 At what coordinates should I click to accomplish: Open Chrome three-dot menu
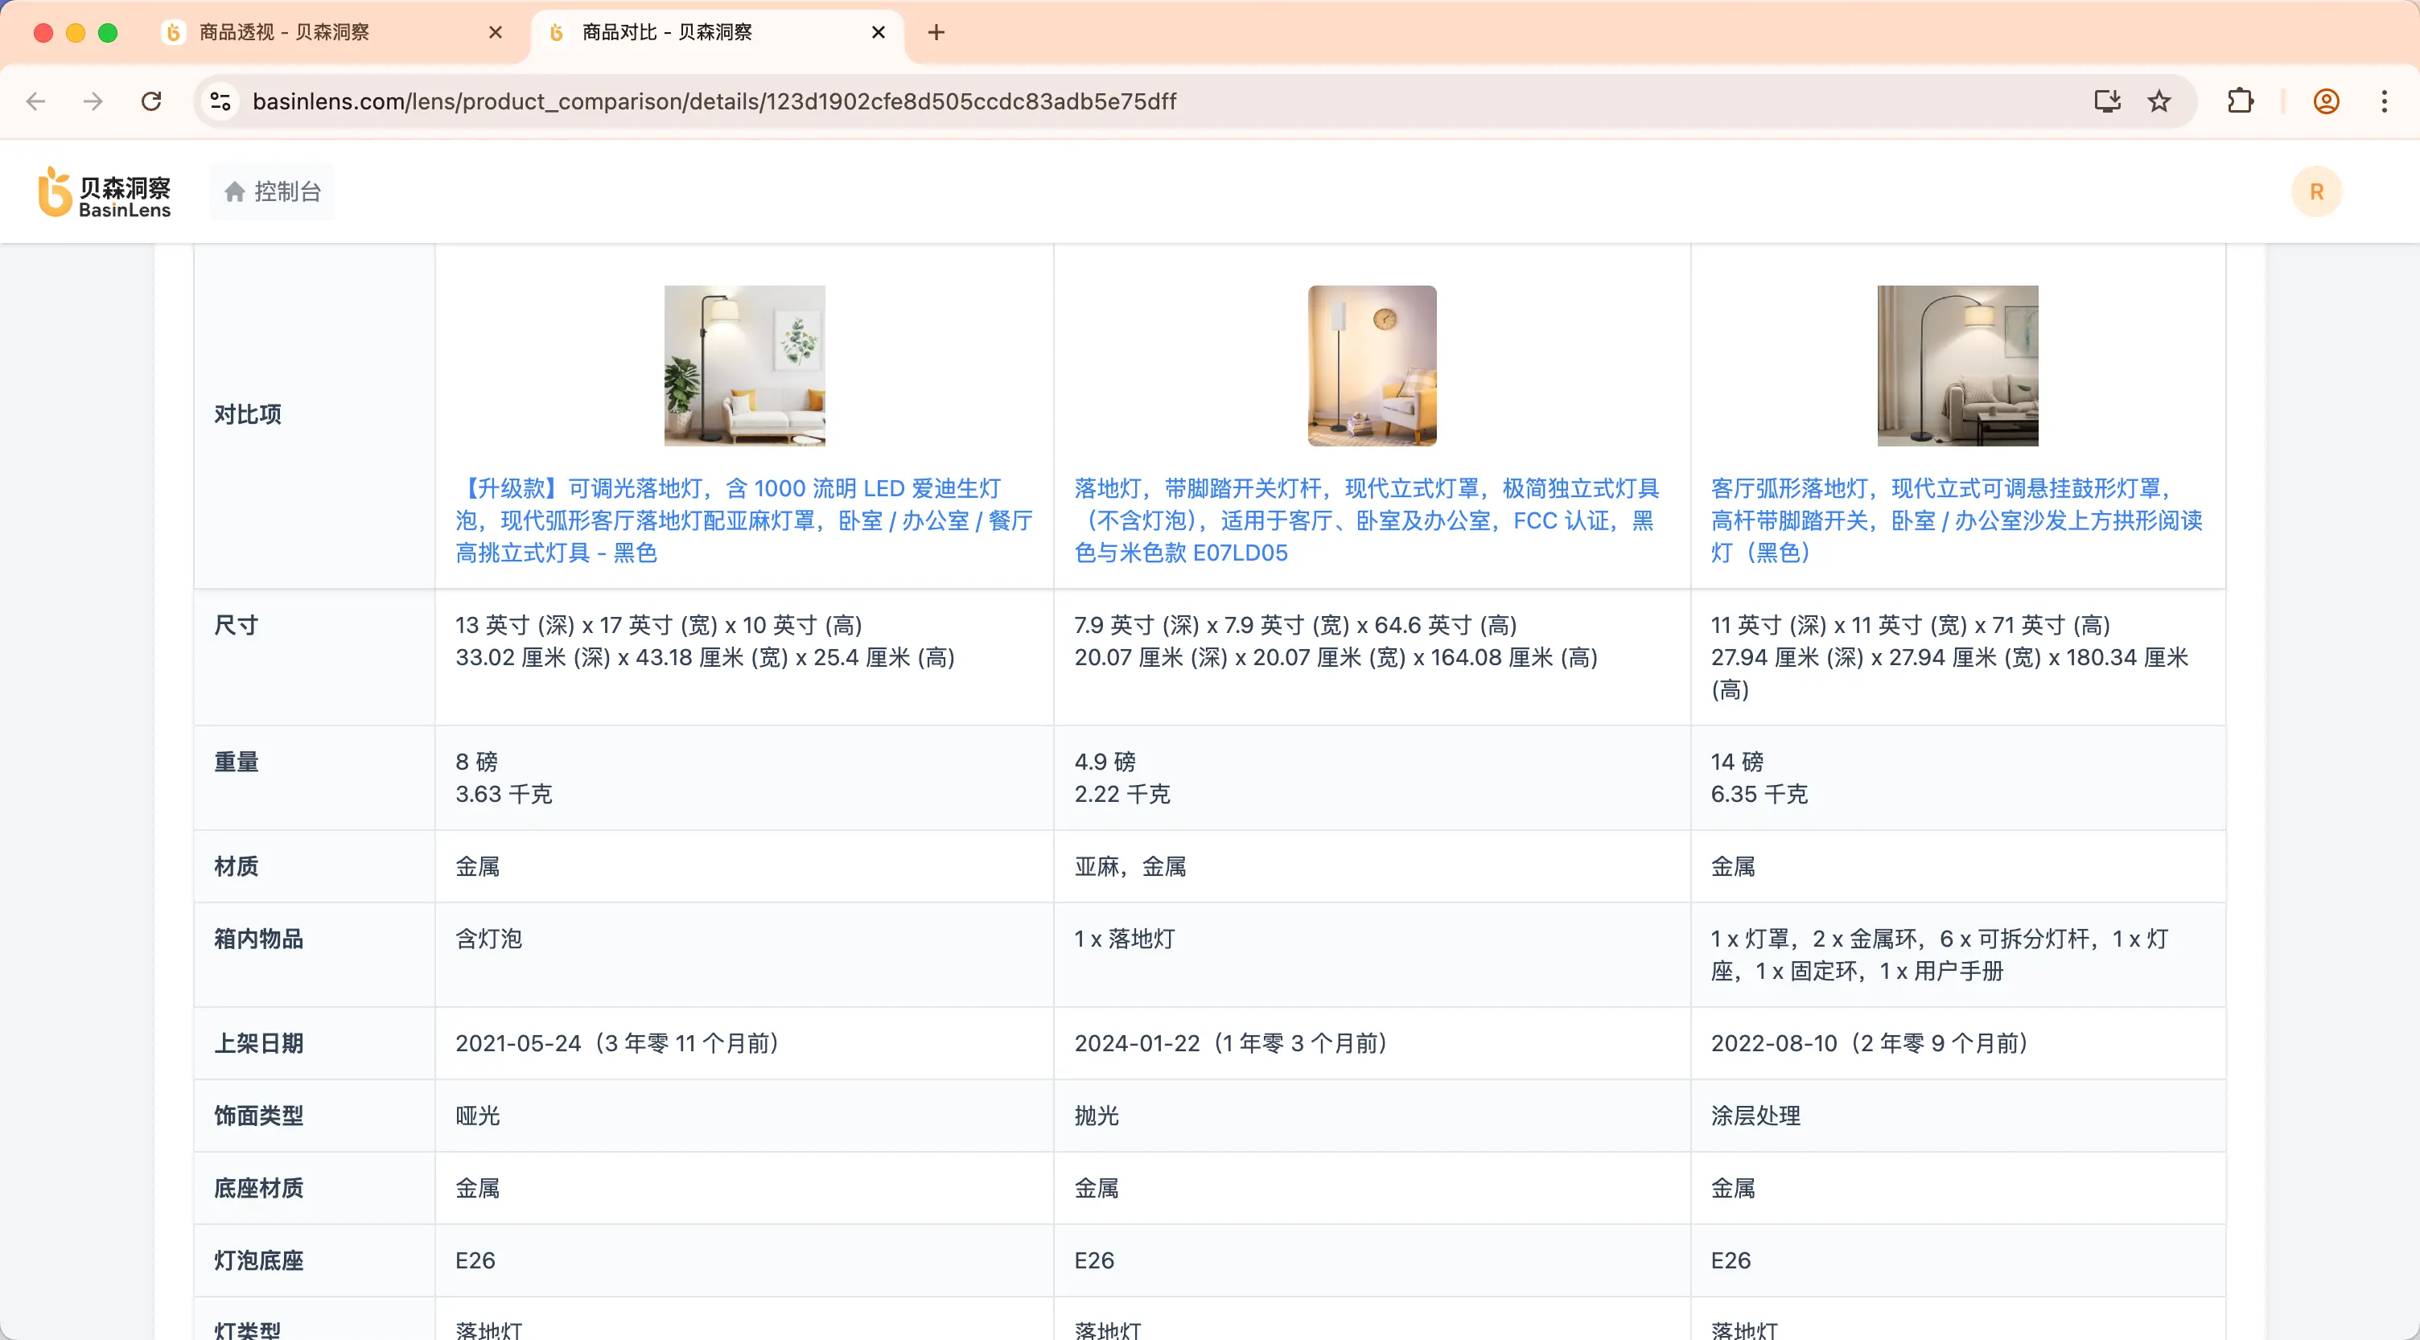tap(2383, 101)
